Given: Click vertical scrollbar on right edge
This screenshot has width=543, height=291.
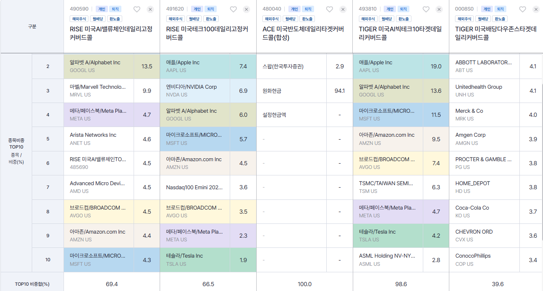Looking at the screenshot, I should click(542, 162).
